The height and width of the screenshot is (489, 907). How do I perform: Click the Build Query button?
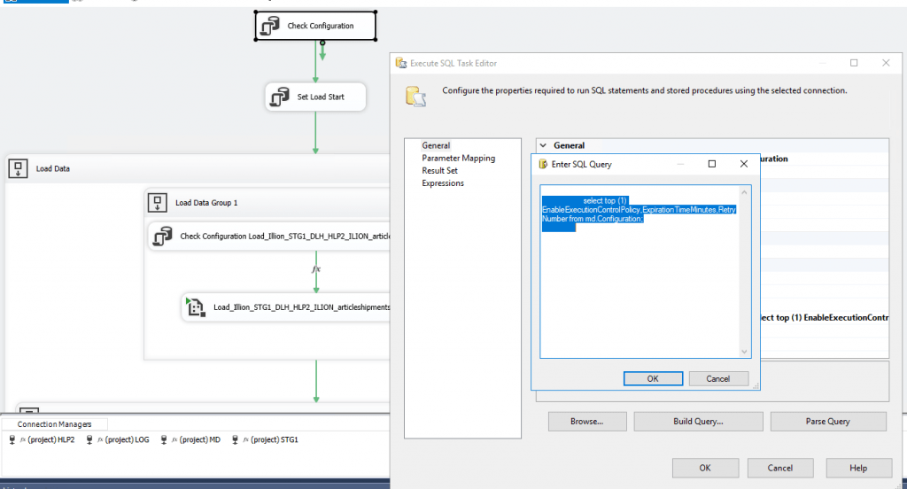pos(698,422)
